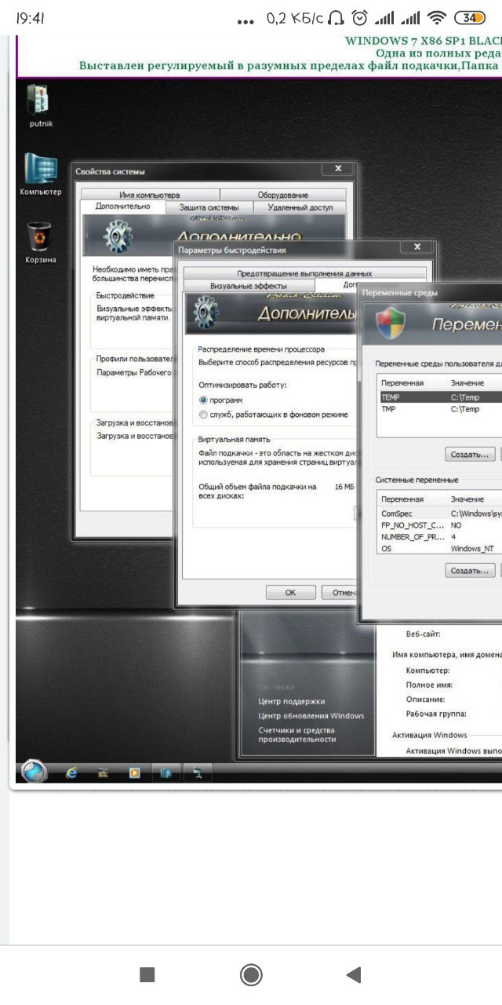Tap Android home circle button

click(251, 974)
